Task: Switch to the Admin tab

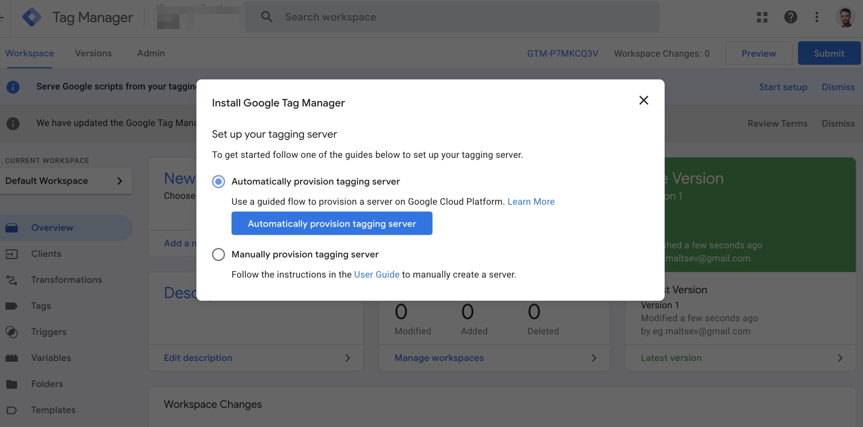Action: click(x=151, y=53)
